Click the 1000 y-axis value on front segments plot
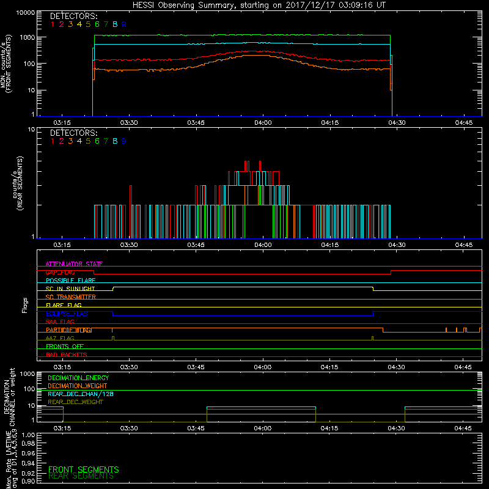The image size is (489, 489). [x=28, y=37]
